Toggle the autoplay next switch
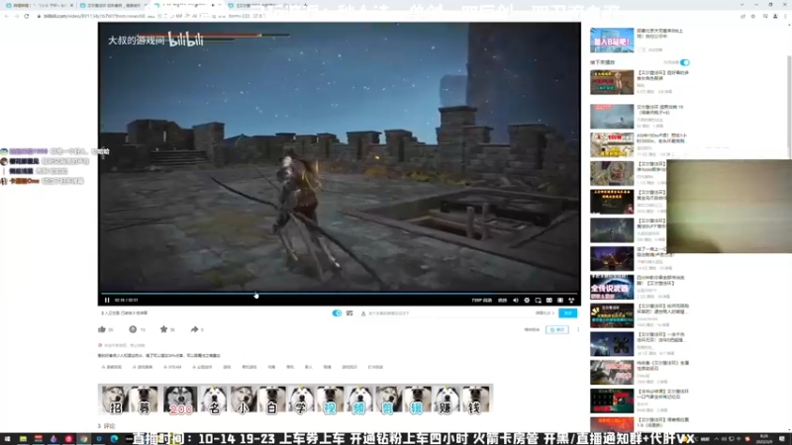Image resolution: width=792 pixels, height=445 pixels. click(684, 62)
